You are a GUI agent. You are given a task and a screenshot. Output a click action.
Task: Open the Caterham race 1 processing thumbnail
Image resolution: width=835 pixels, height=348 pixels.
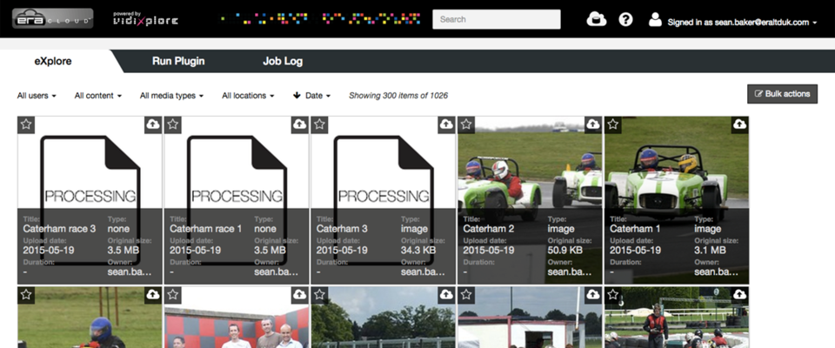tap(237, 200)
